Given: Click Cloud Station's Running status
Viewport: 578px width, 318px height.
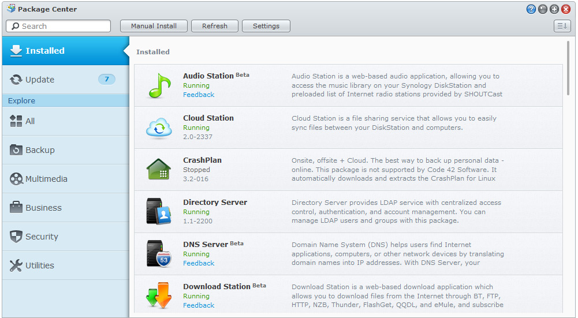Looking at the screenshot, I should [x=196, y=128].
